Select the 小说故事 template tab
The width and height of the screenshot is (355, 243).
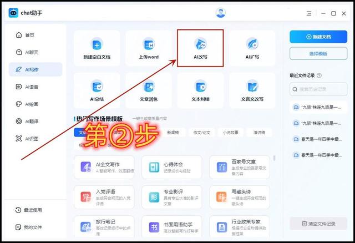click(x=231, y=133)
